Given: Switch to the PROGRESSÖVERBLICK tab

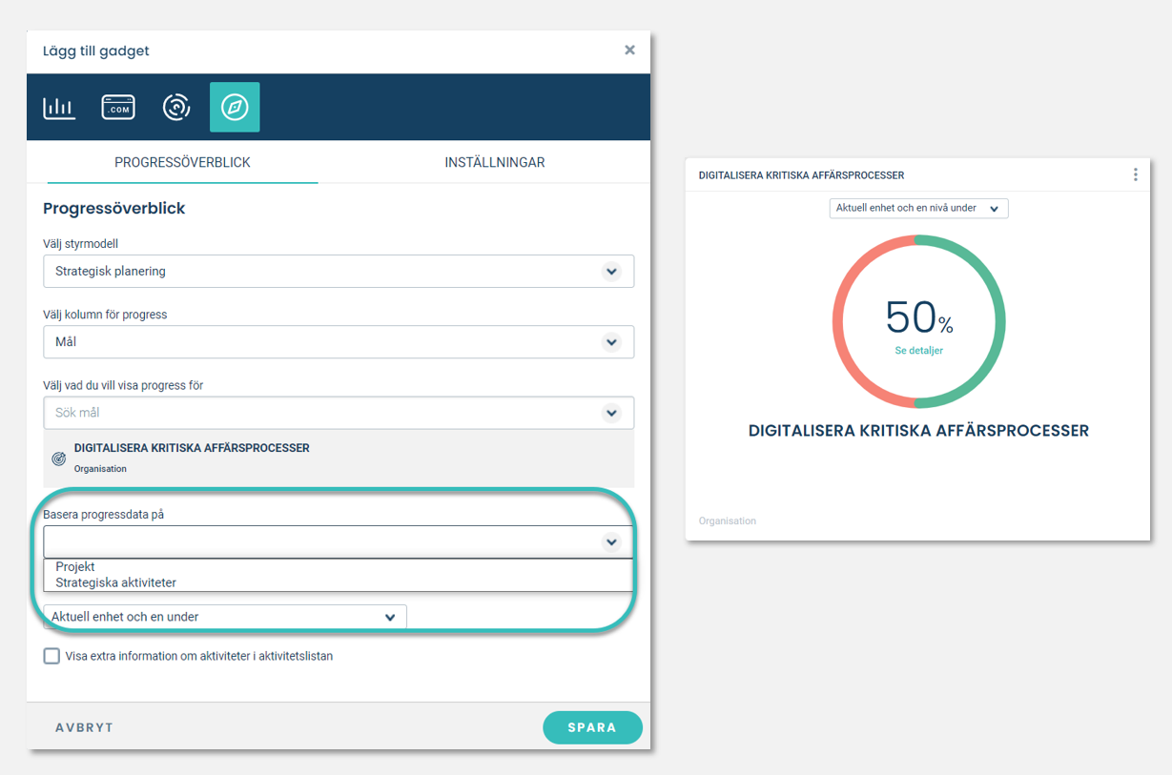Looking at the screenshot, I should coord(182,162).
